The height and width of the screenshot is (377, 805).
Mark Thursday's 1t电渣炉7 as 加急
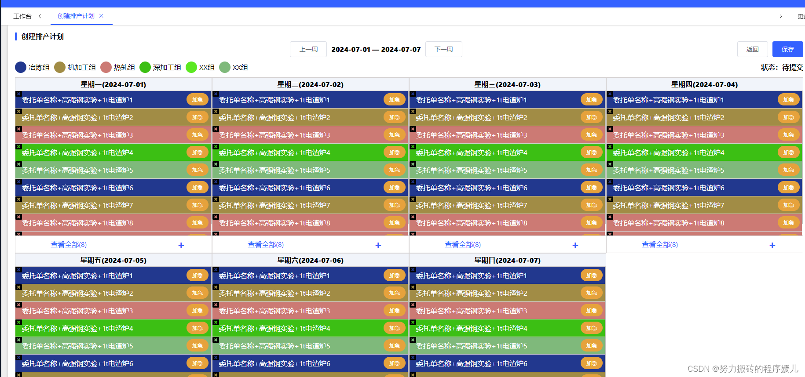coord(789,205)
